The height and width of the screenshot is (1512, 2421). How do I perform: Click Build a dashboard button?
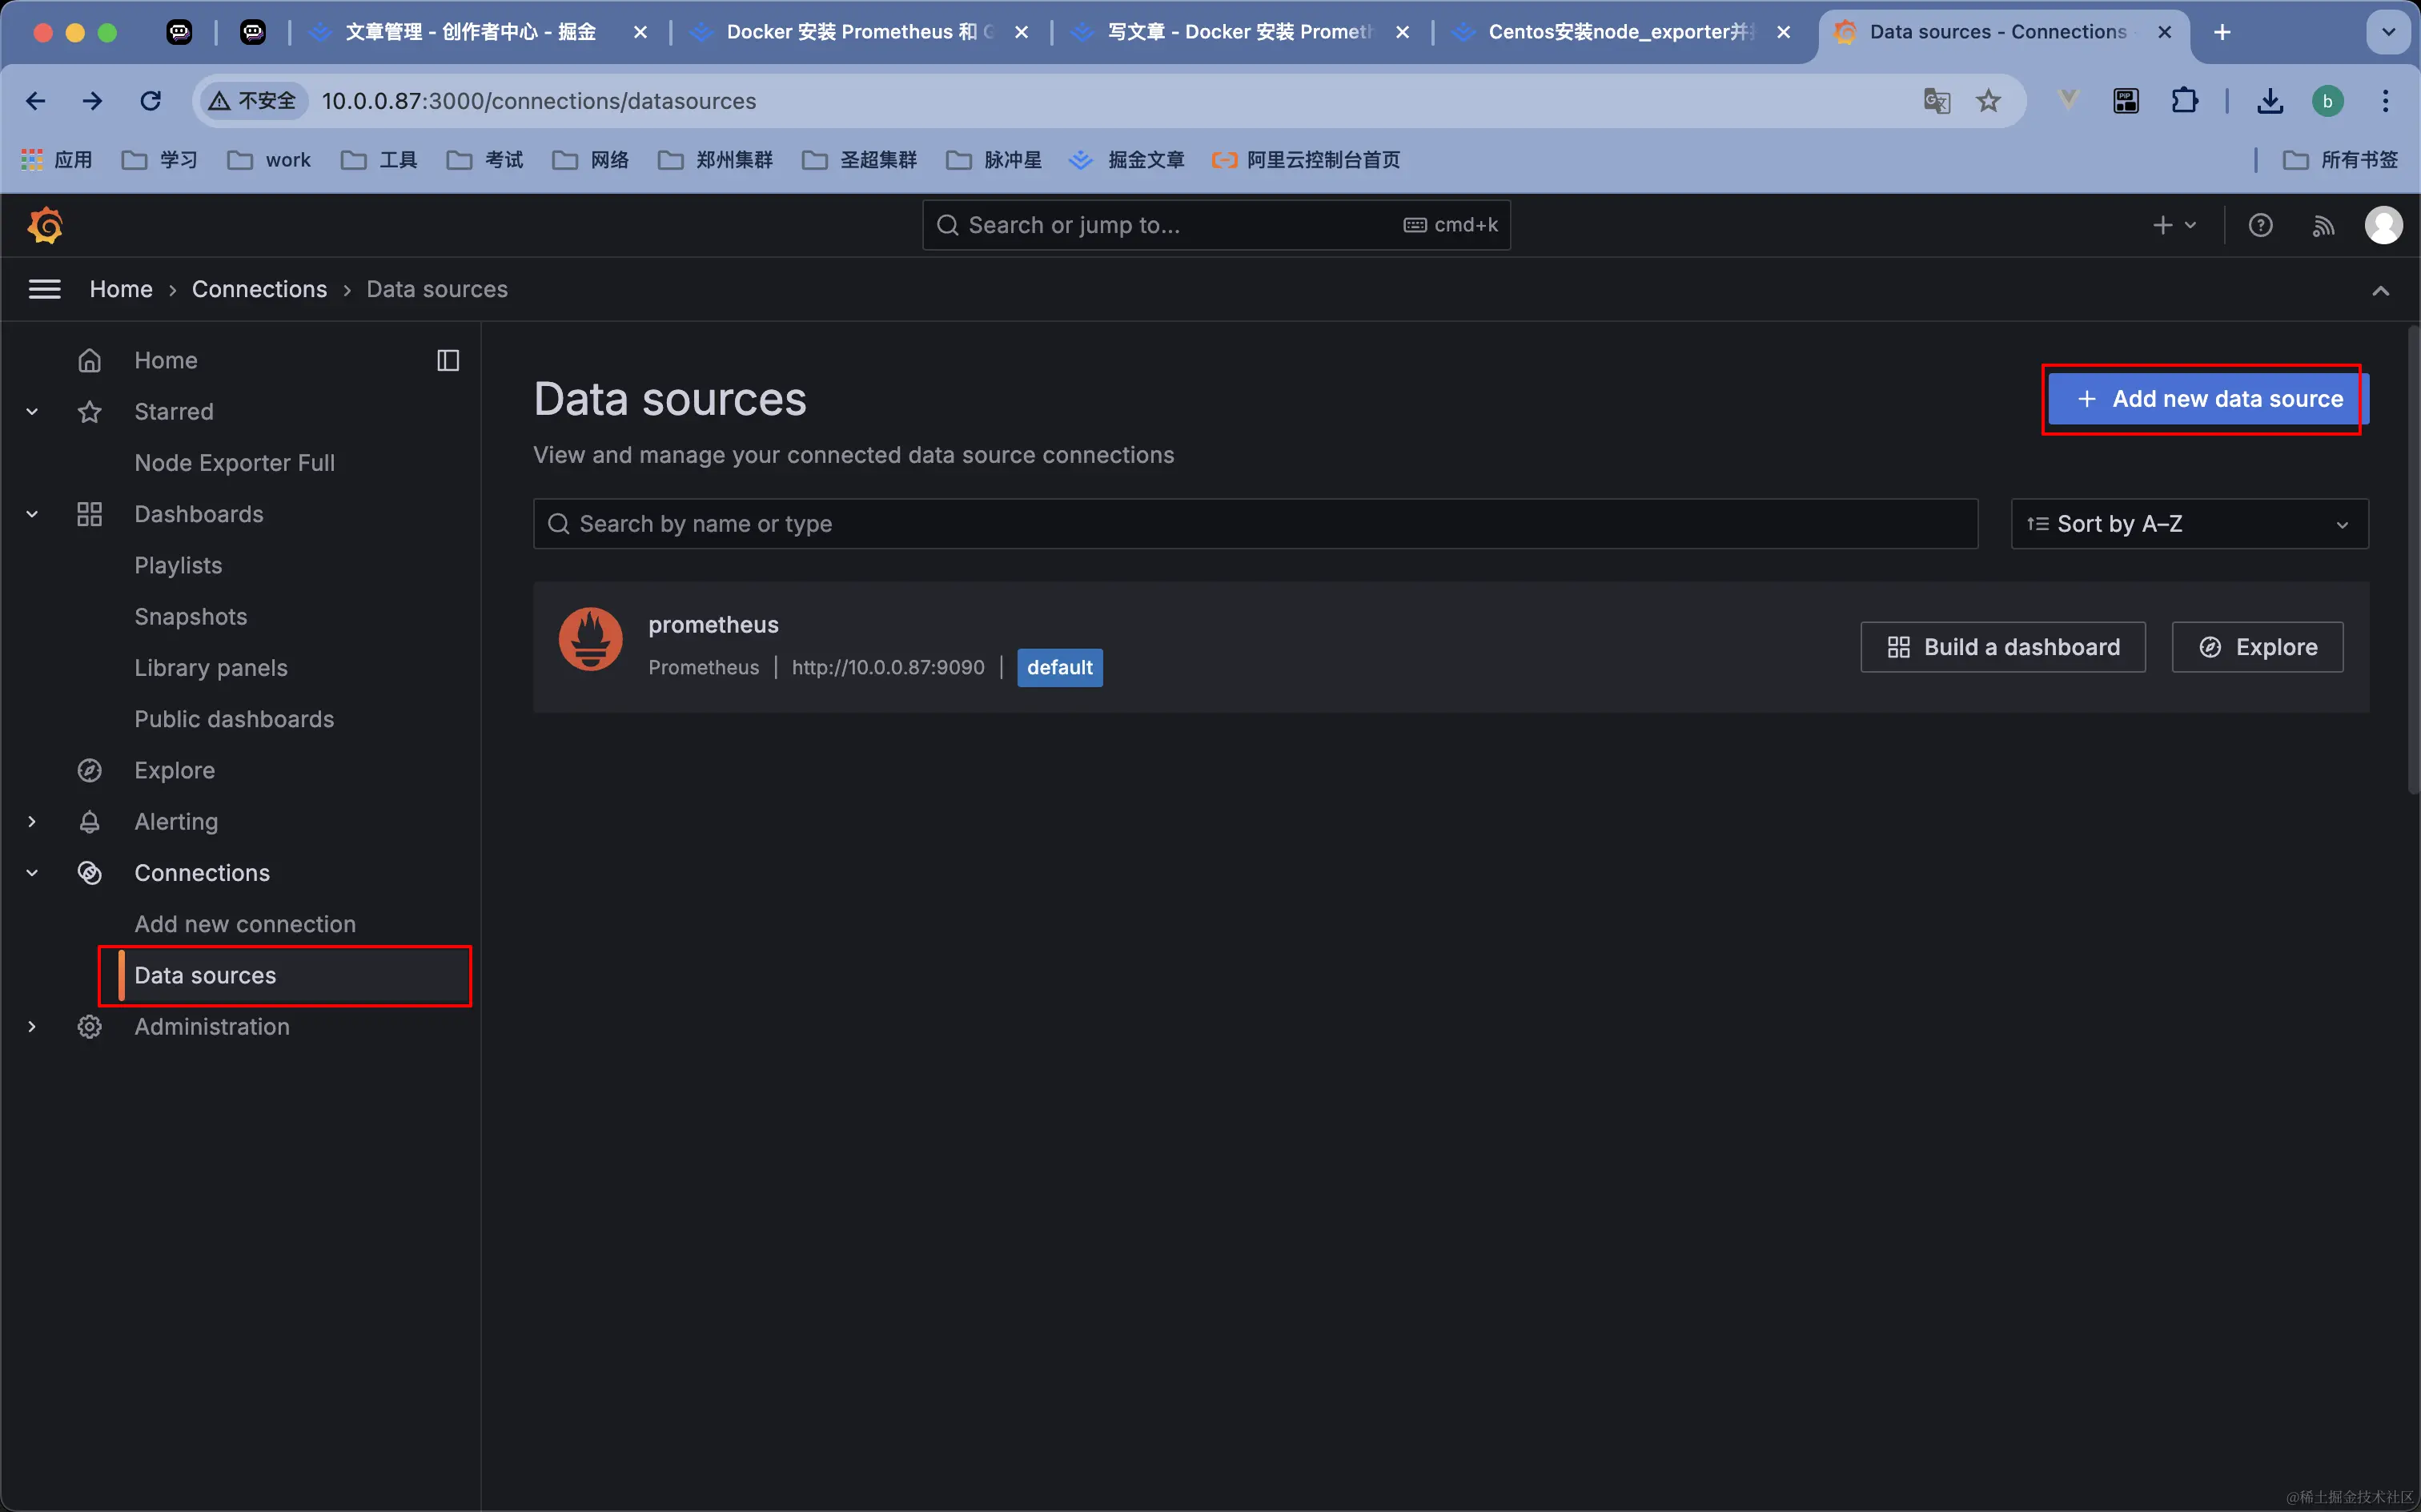point(2002,647)
